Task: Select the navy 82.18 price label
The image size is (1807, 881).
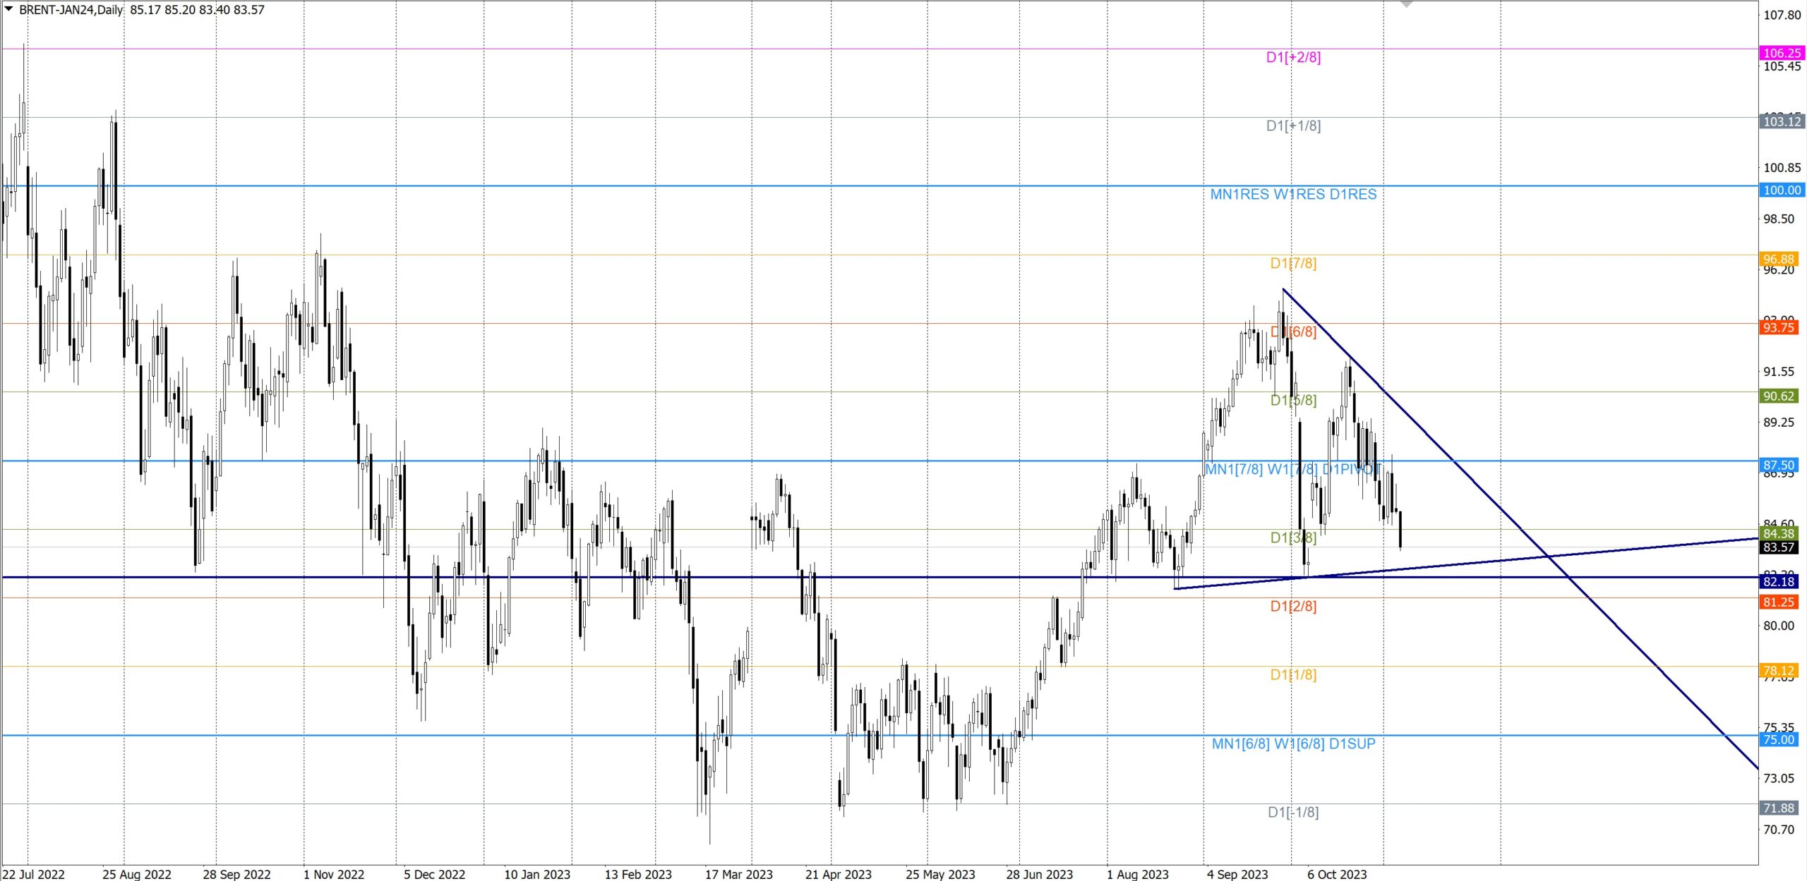Action: pos(1778,581)
